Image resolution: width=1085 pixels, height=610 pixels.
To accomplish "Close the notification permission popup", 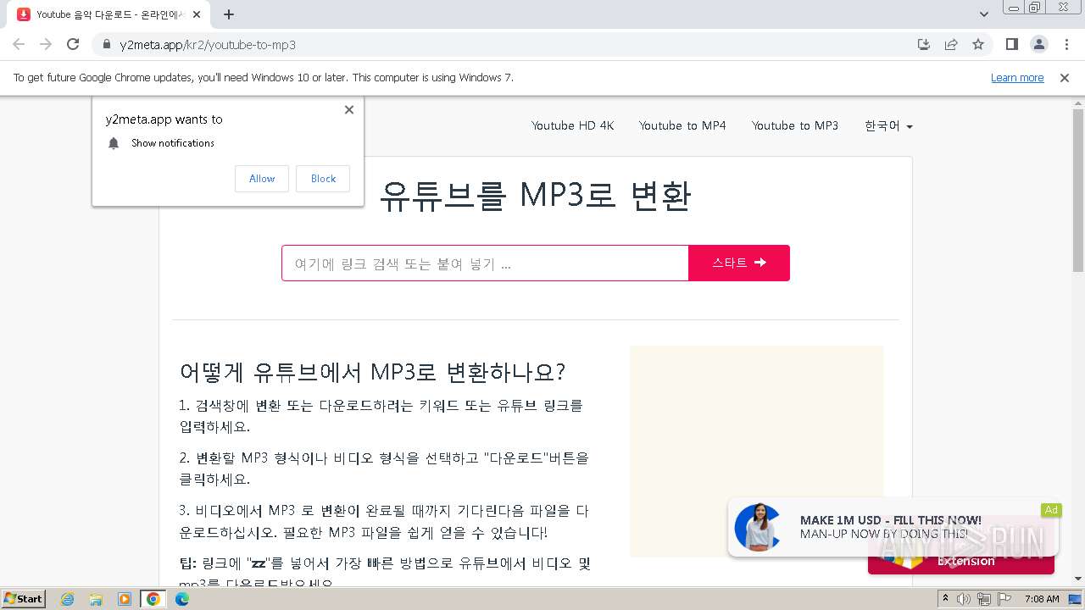I will [349, 109].
